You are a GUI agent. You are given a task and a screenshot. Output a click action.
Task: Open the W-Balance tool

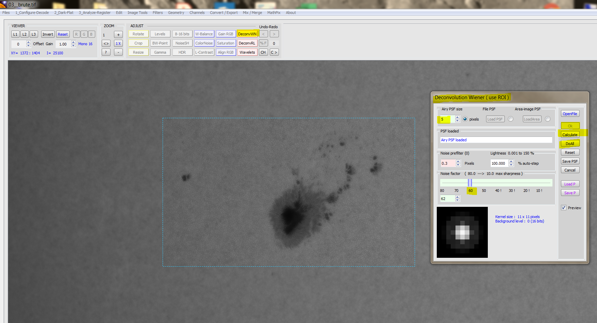204,34
